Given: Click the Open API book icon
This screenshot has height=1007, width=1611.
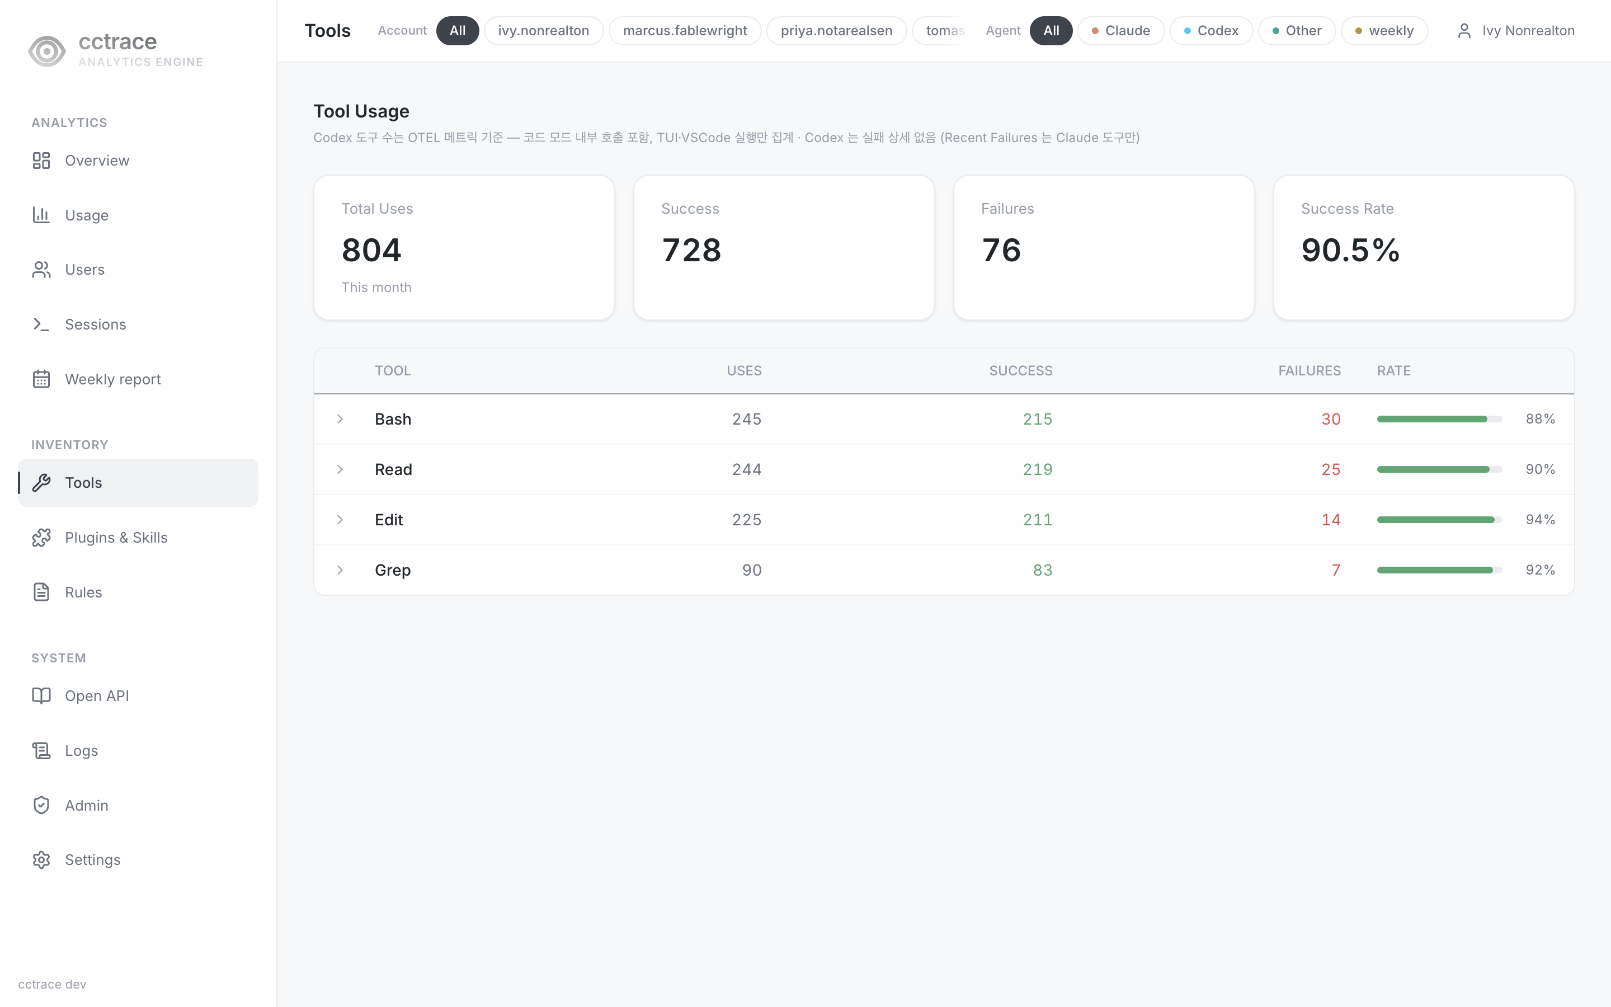Looking at the screenshot, I should click(x=41, y=696).
